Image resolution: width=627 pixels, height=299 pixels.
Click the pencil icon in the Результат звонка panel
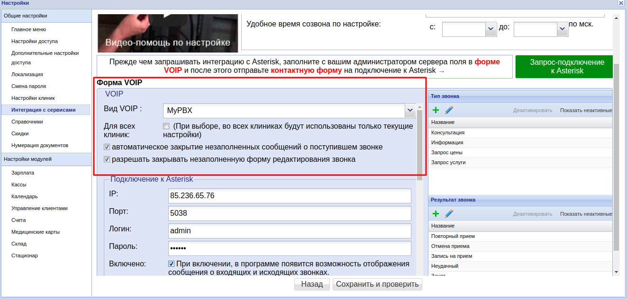(x=449, y=214)
